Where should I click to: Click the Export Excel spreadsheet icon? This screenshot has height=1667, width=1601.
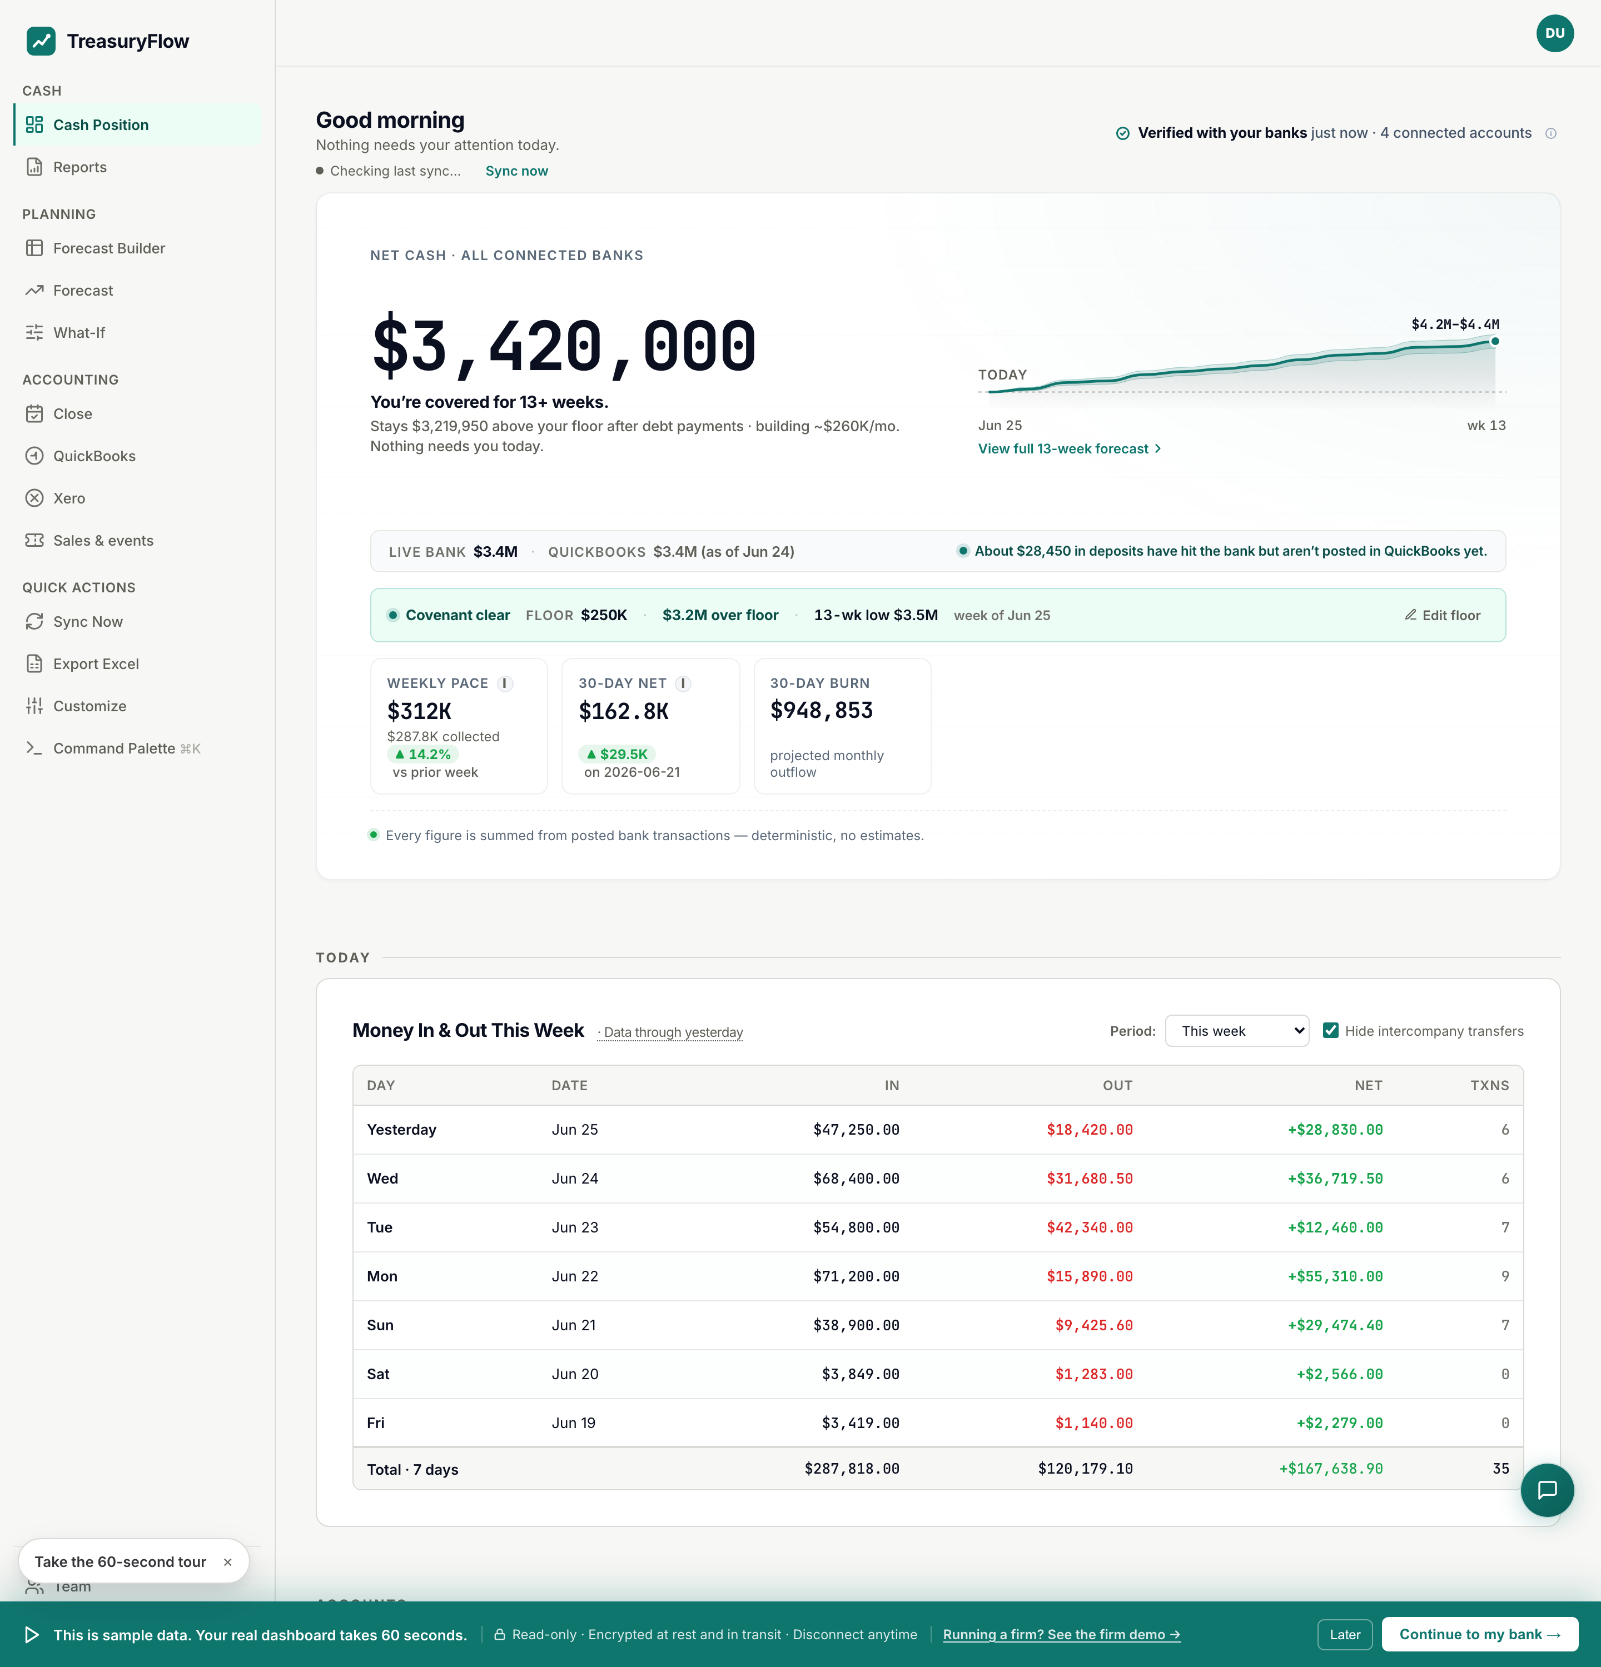click(34, 663)
